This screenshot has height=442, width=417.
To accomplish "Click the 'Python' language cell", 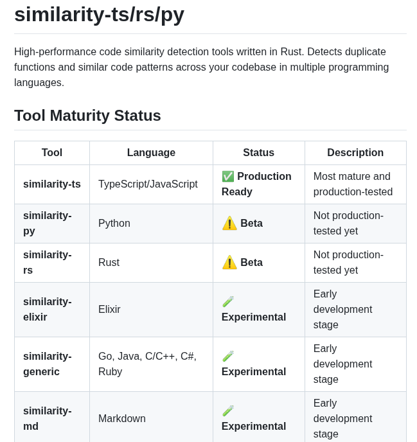I will (151, 224).
